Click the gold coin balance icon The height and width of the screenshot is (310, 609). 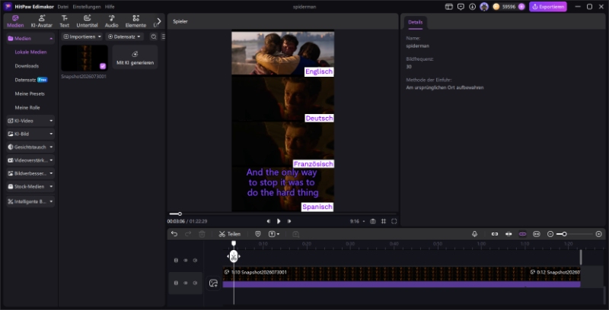coord(496,7)
